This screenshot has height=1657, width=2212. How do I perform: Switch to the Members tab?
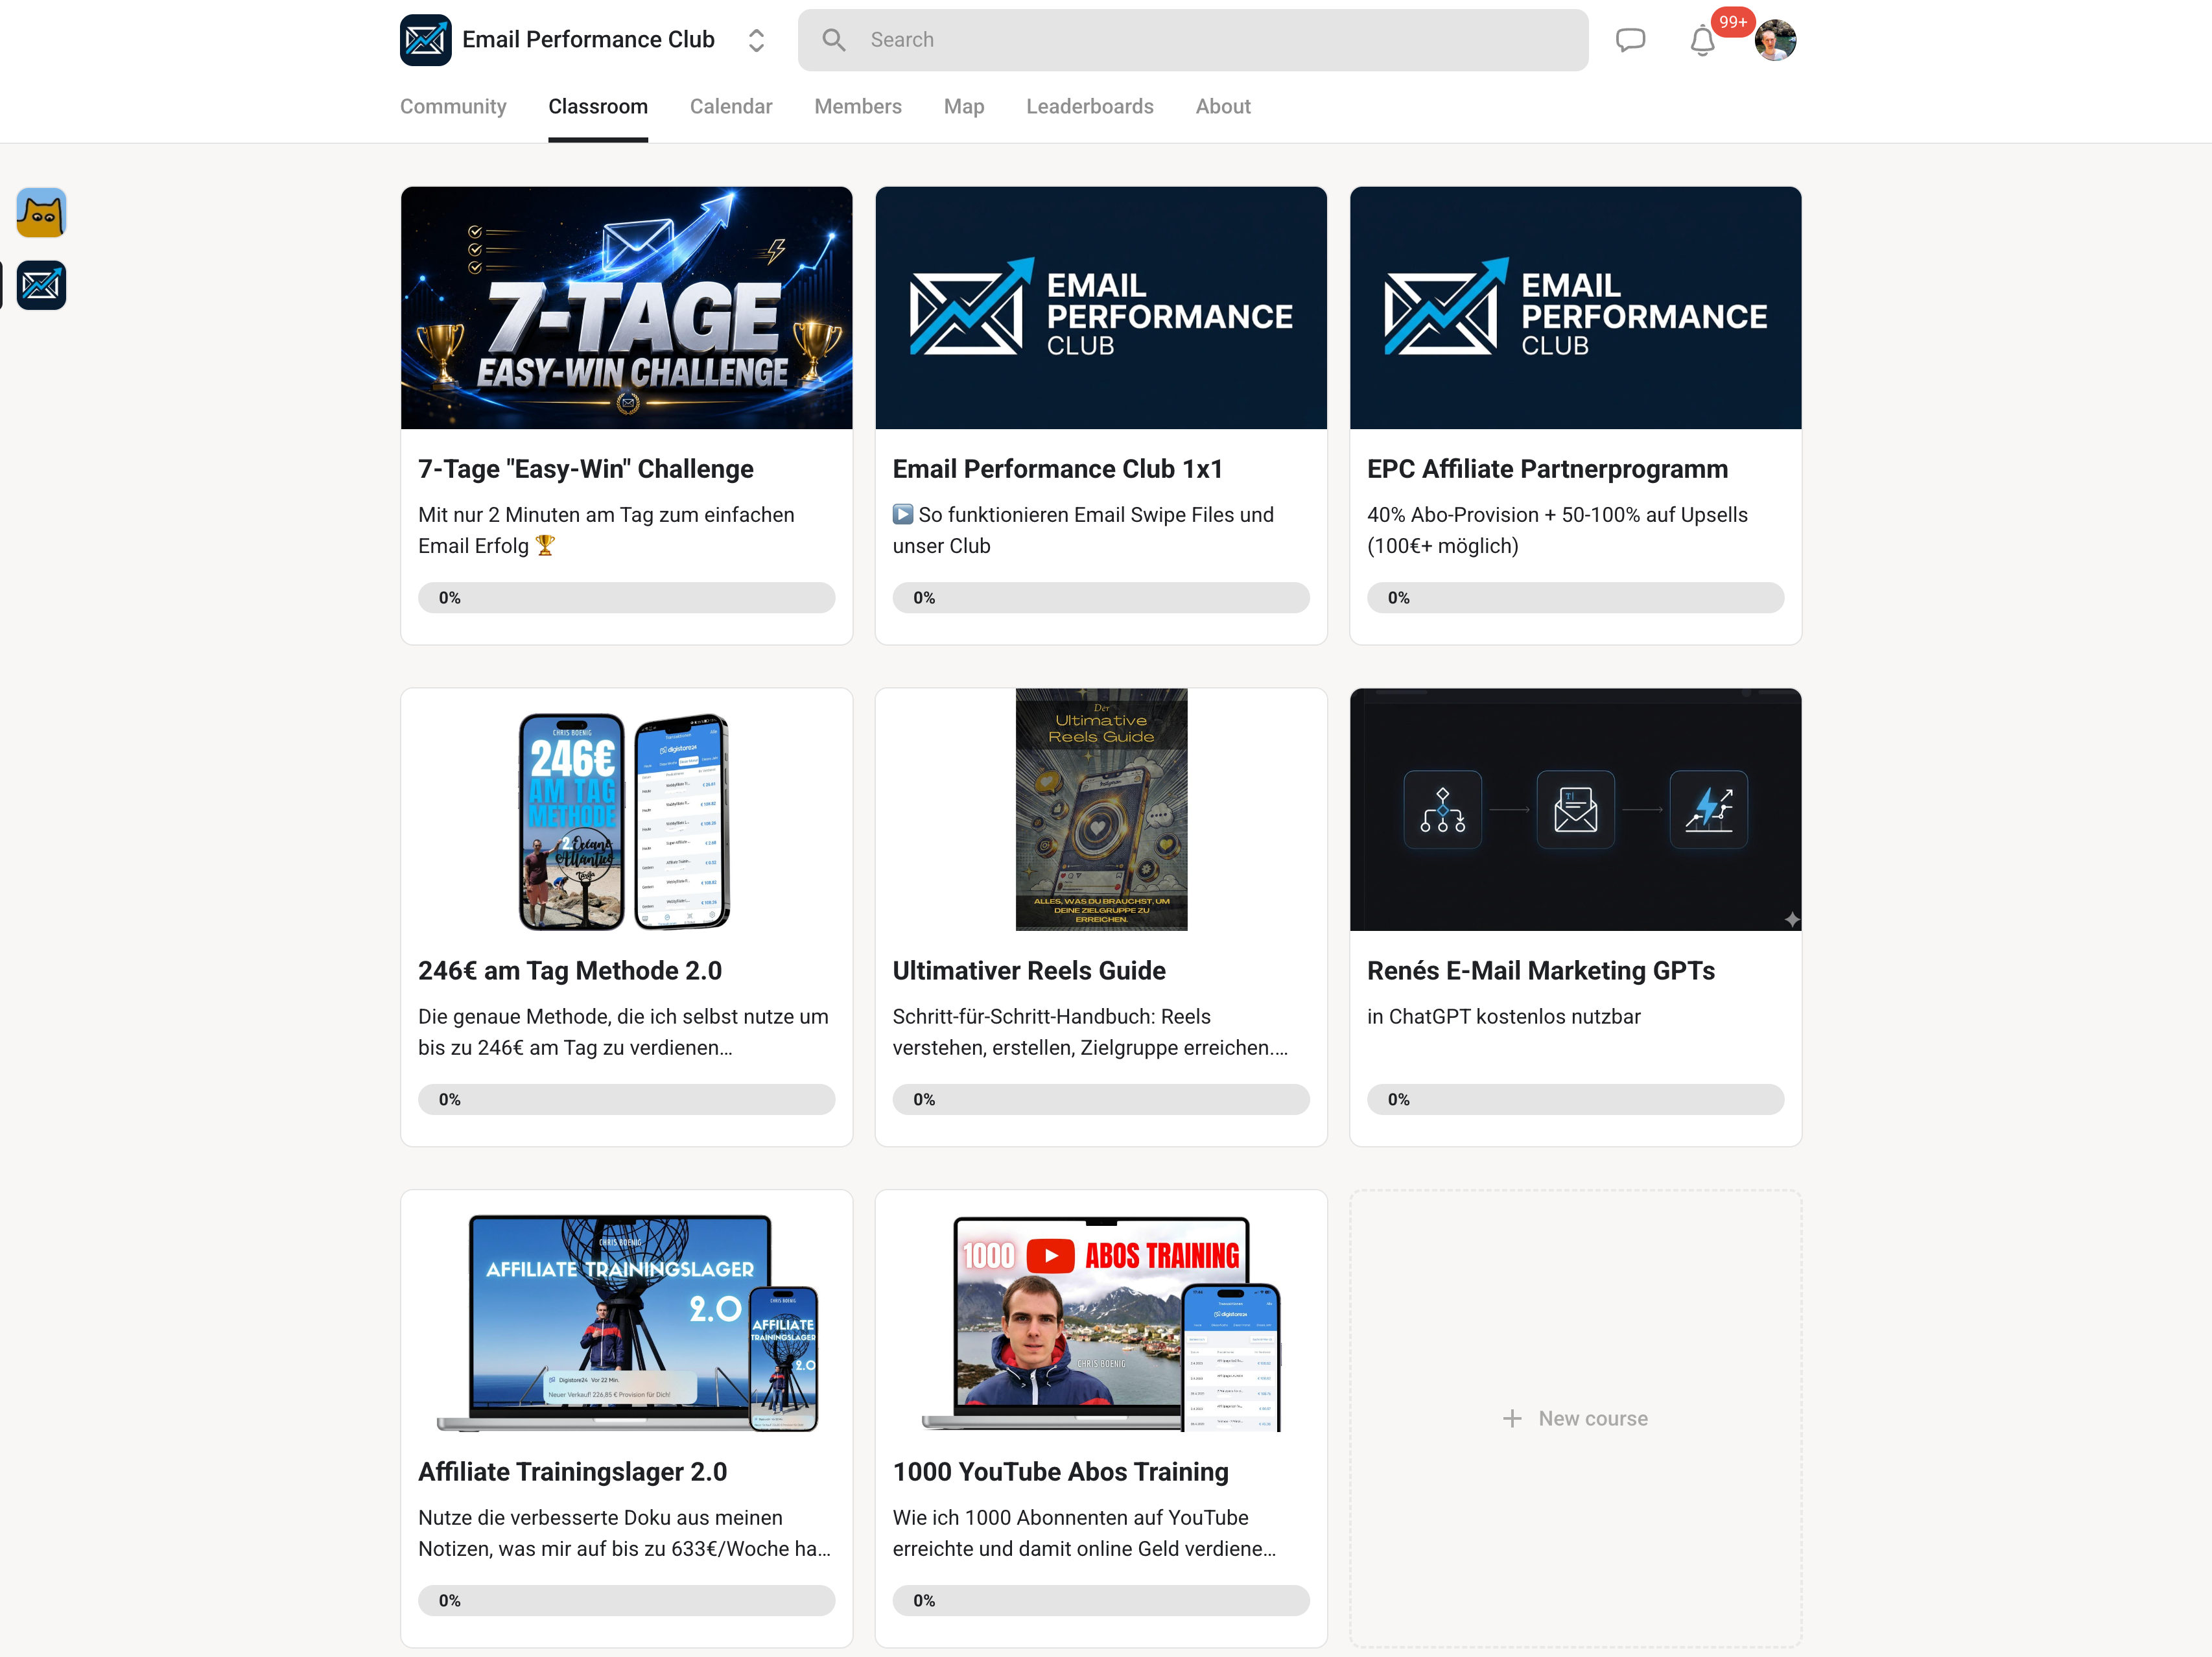[x=858, y=106]
